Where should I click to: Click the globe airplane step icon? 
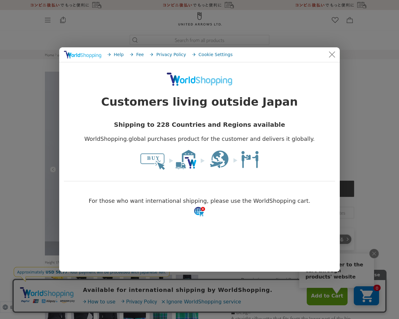[219, 159]
